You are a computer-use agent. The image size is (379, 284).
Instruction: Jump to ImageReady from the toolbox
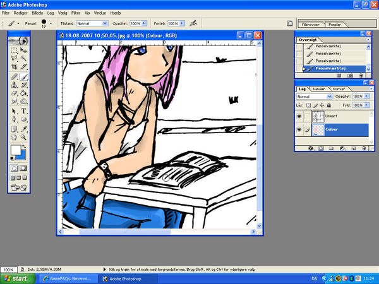coord(18,187)
